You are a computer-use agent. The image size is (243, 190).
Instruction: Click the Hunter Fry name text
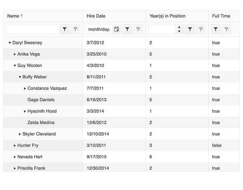[x=28, y=145]
